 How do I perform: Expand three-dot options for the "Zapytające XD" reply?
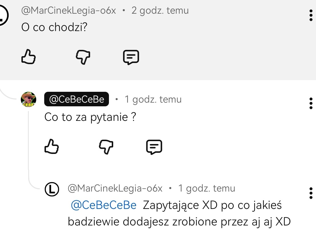point(311,193)
